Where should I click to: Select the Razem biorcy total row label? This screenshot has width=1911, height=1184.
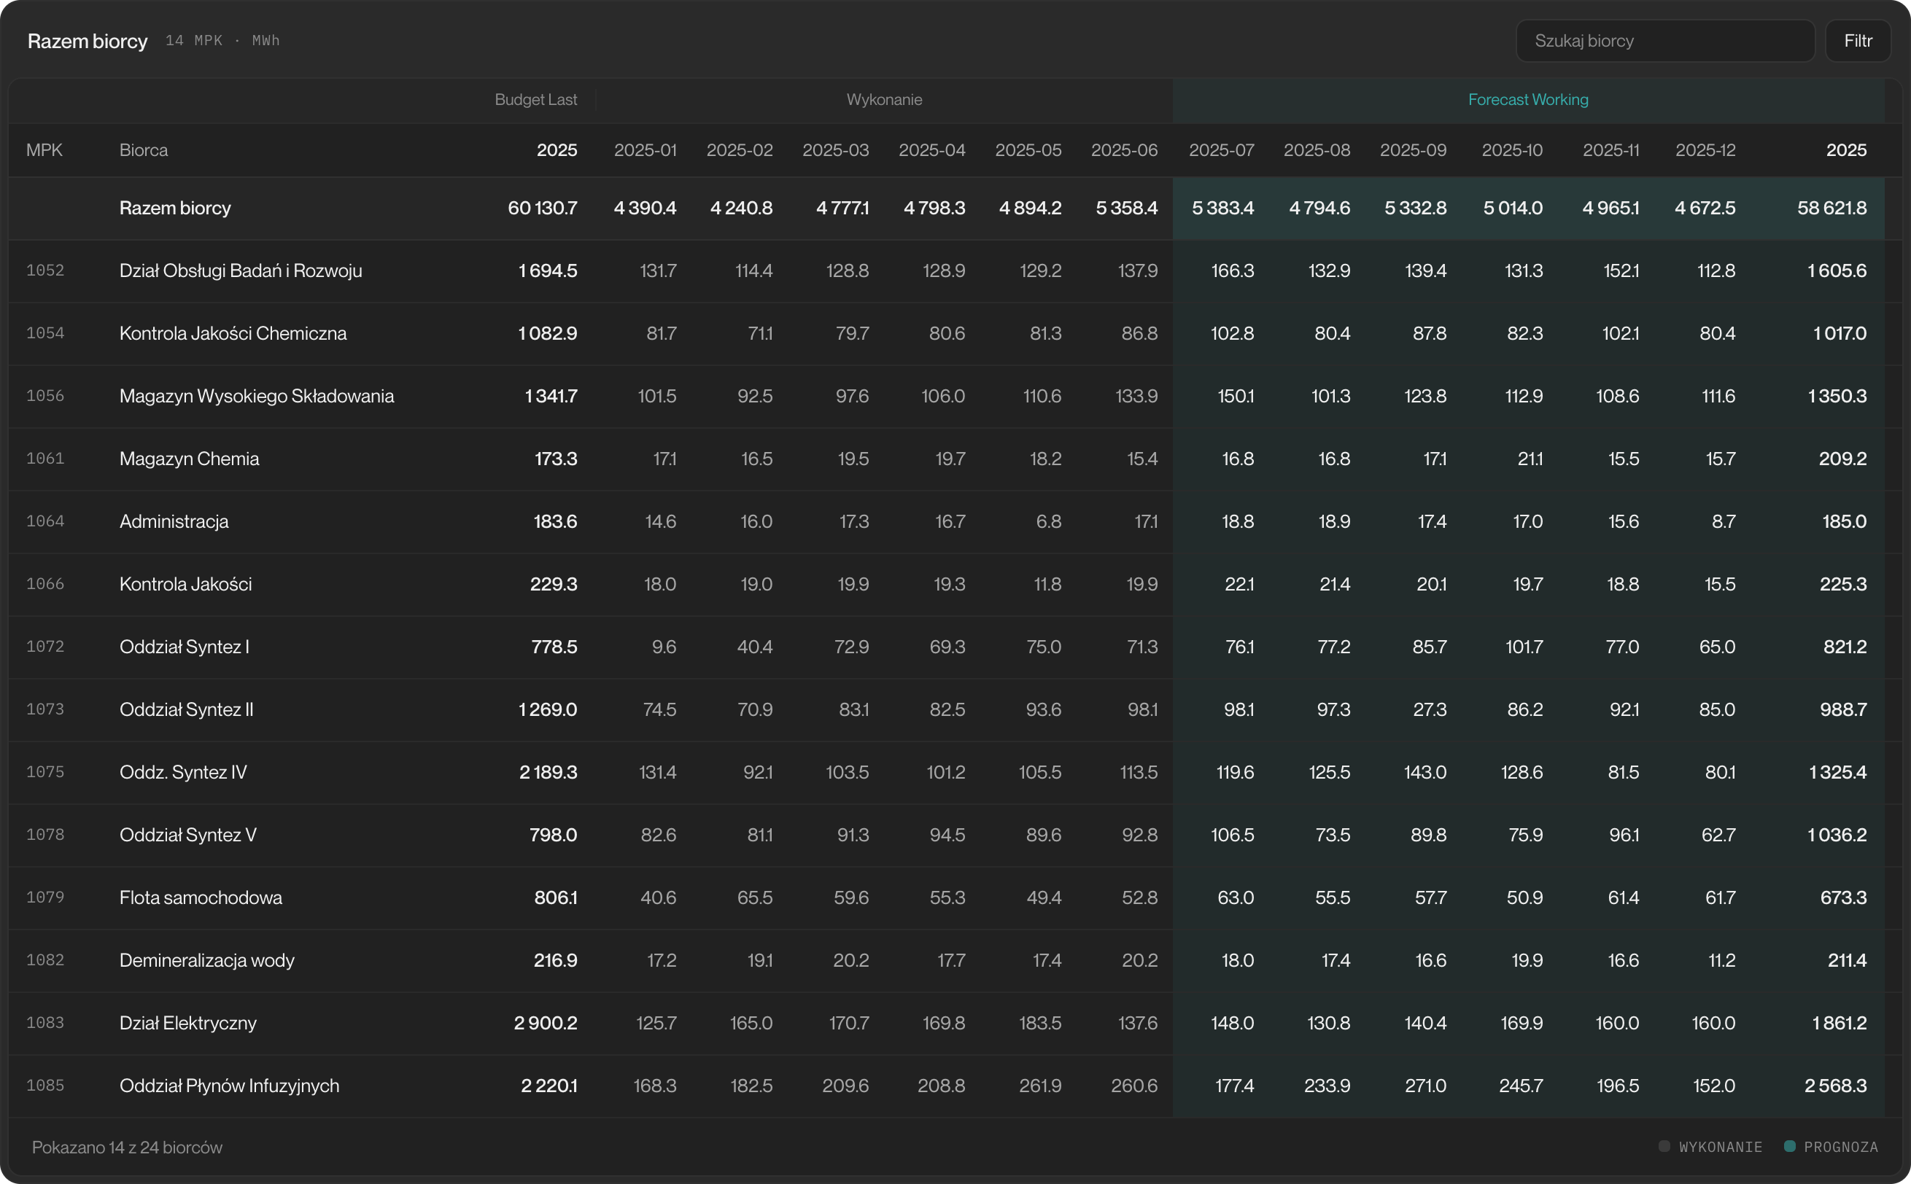(176, 208)
